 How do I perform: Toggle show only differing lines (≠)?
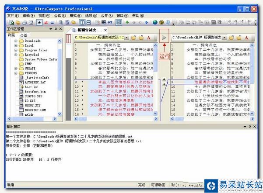[46, 22]
